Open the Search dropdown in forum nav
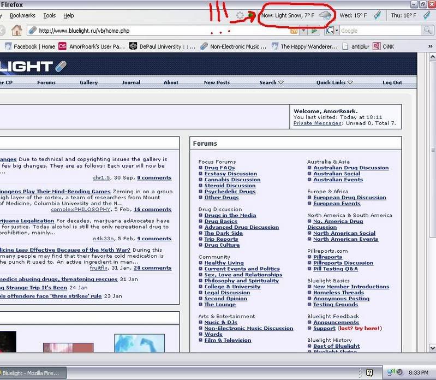This screenshot has width=436, height=380. (271, 82)
